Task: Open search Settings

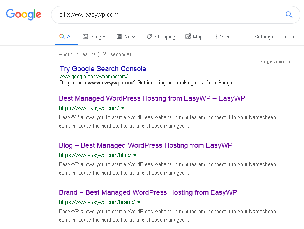Action: (x=264, y=37)
